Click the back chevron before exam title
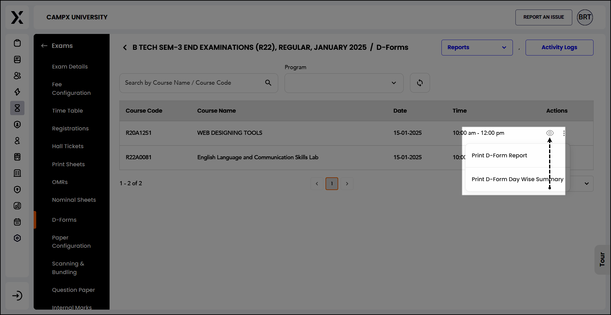 point(125,48)
